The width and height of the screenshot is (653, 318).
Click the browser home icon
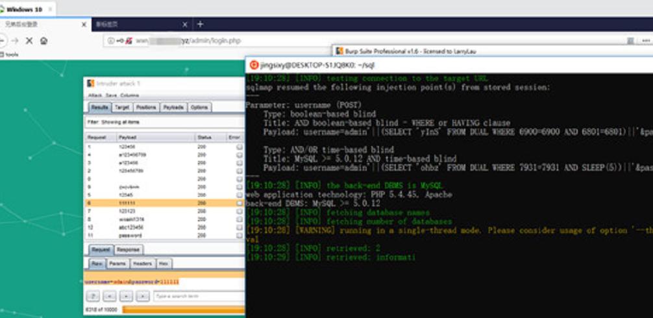coord(43,40)
